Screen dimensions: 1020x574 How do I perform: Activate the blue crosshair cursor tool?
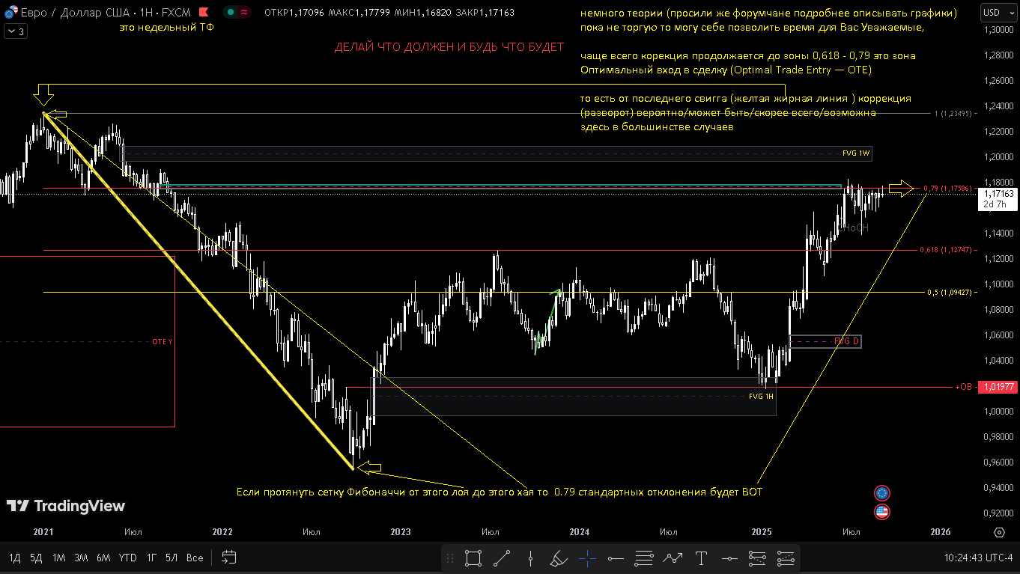587,558
